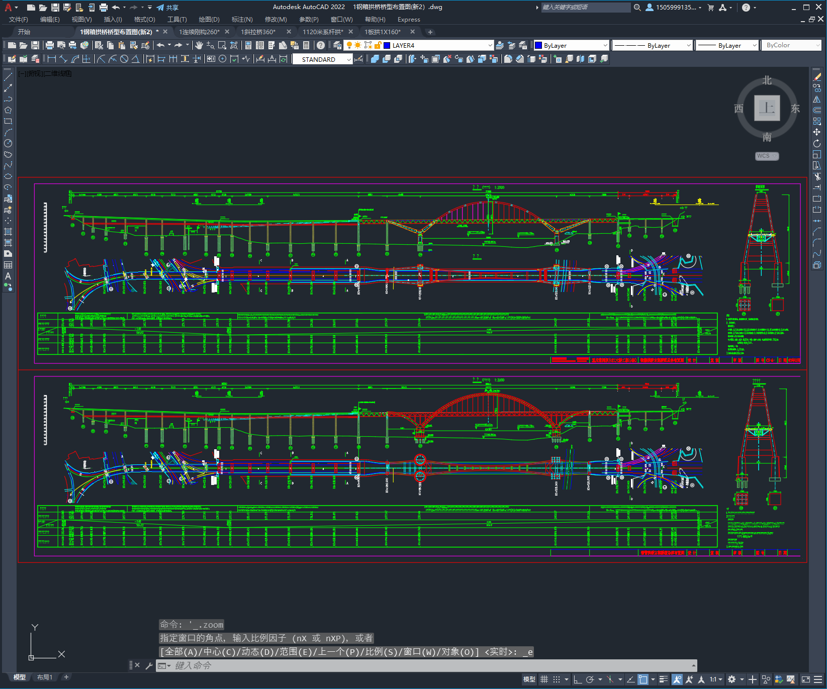Click the Linear dimension tool
This screenshot has width=827, height=689.
[x=51, y=59]
